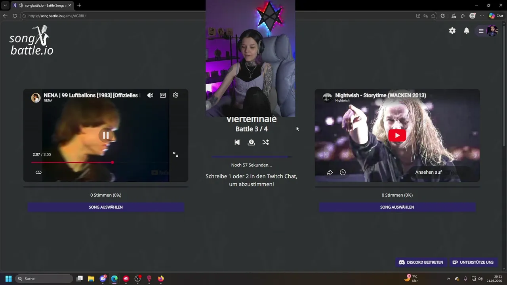Open the hamburger user menu

481,31
